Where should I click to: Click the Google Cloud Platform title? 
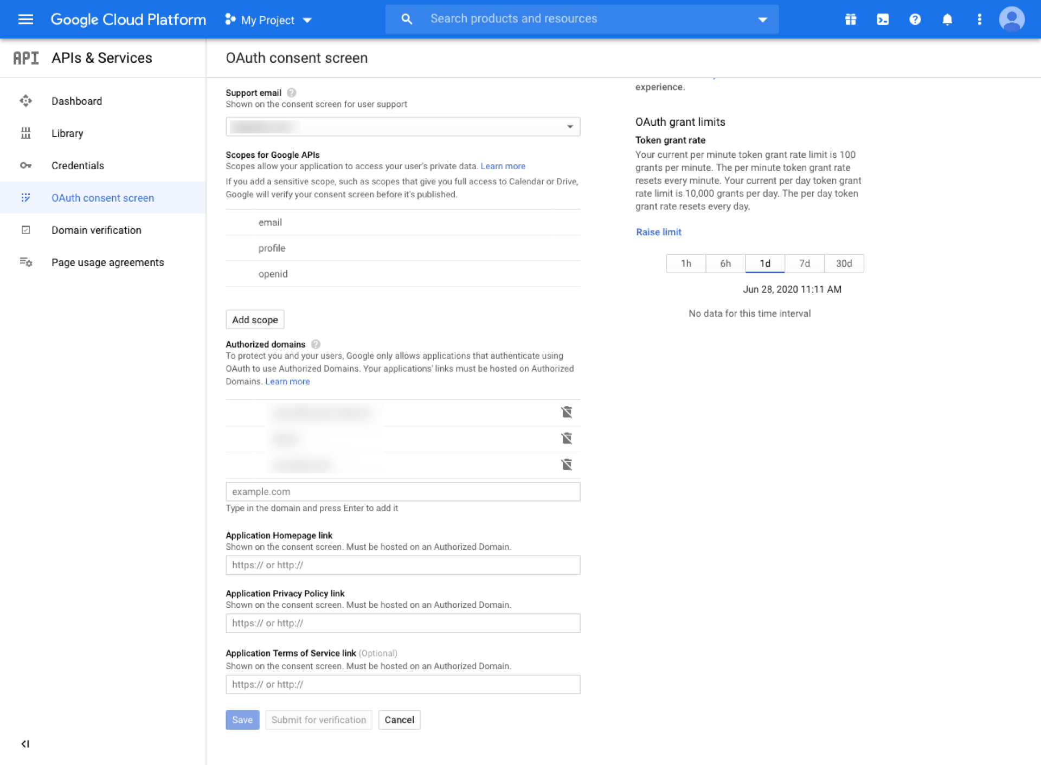pyautogui.click(x=128, y=20)
